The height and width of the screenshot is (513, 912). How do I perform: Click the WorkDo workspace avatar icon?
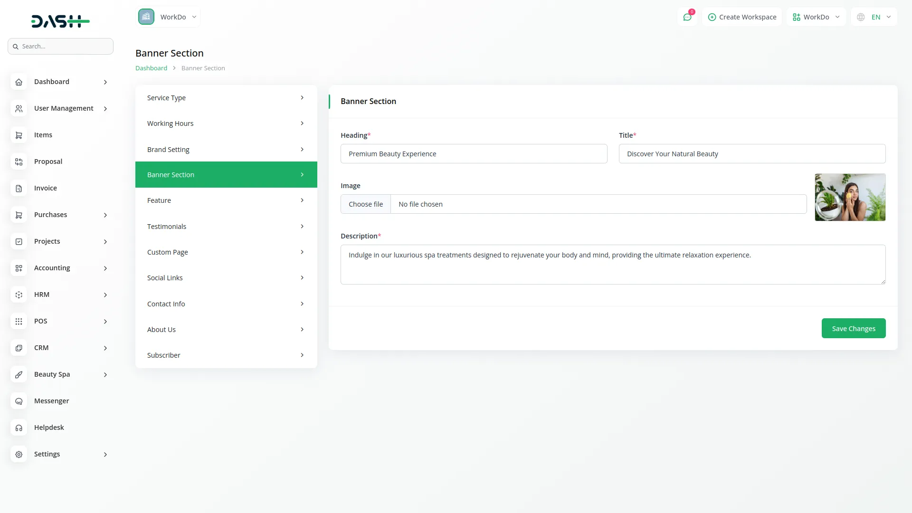[146, 17]
